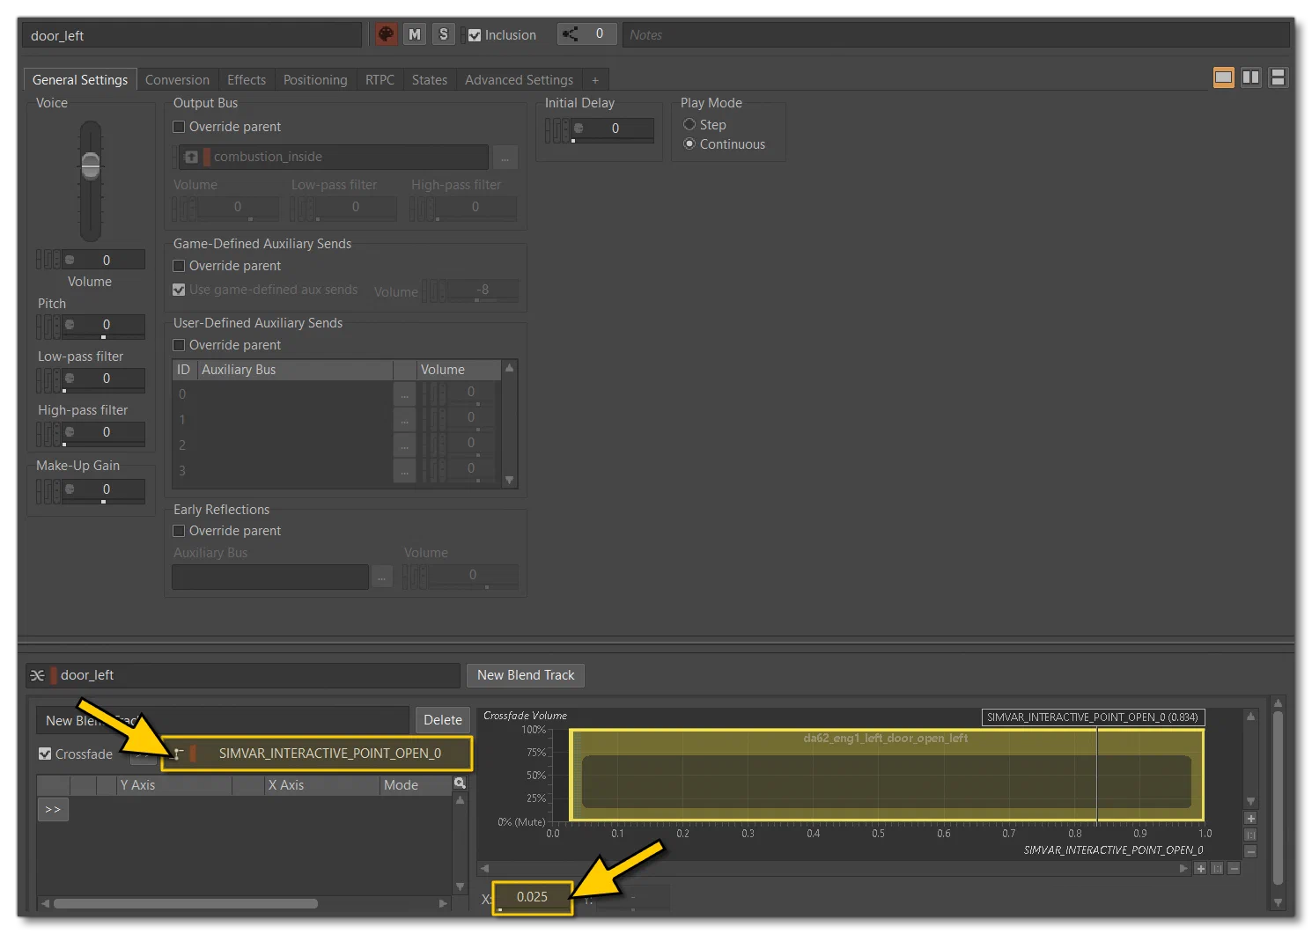This screenshot has width=1312, height=934.
Task: Click the X value field showing 0.025
Action: click(533, 897)
